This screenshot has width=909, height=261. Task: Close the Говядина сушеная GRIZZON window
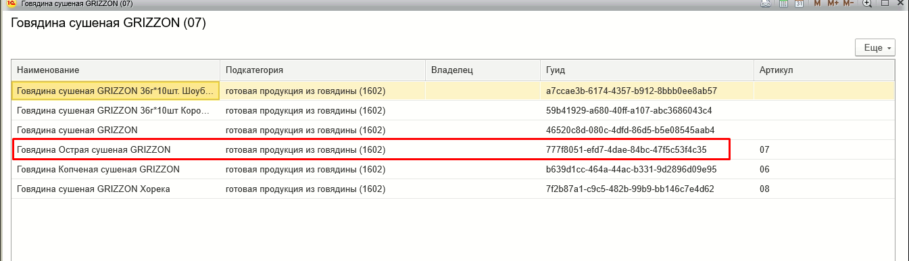pos(901,3)
